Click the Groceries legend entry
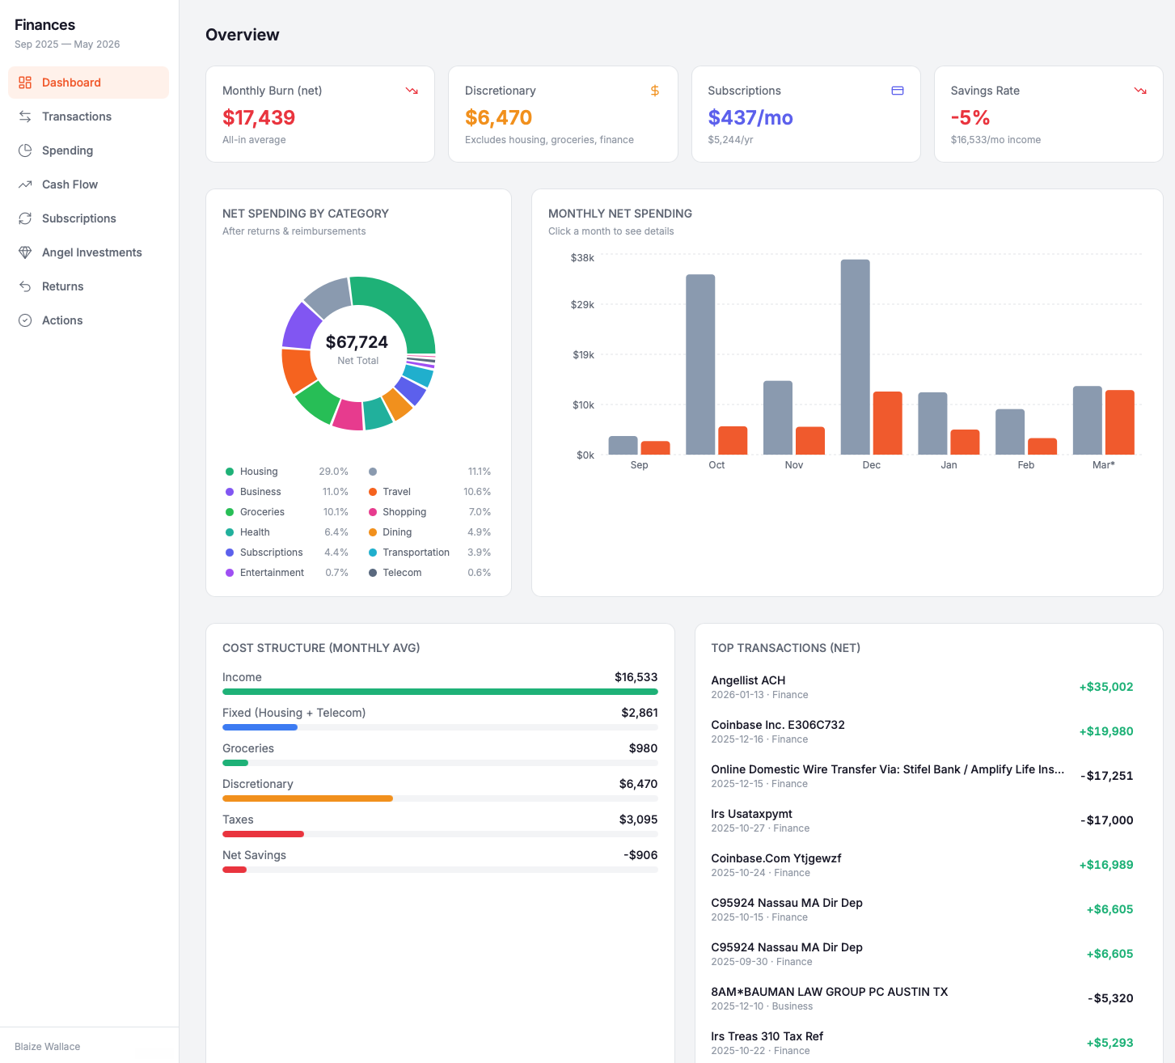1175x1063 pixels. pyautogui.click(x=286, y=512)
